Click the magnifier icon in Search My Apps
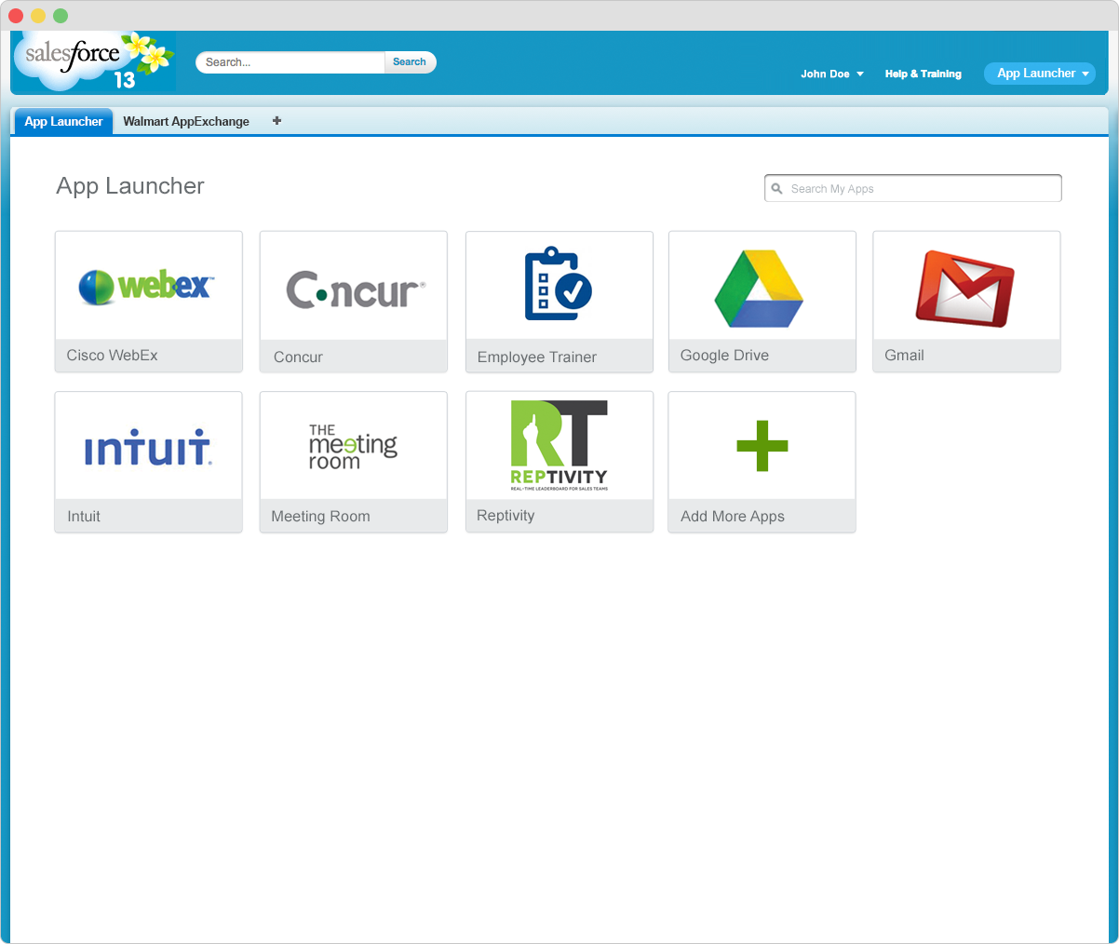 pos(777,189)
